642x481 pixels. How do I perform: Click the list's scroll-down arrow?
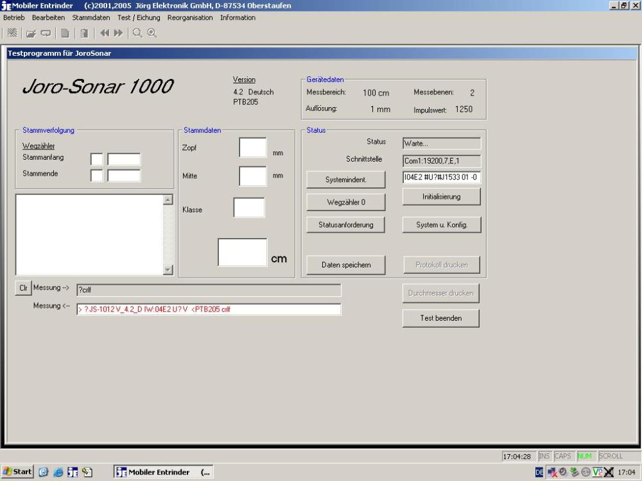[168, 269]
